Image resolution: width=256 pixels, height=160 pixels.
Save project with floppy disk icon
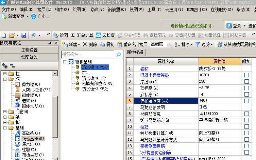[24, 35]
